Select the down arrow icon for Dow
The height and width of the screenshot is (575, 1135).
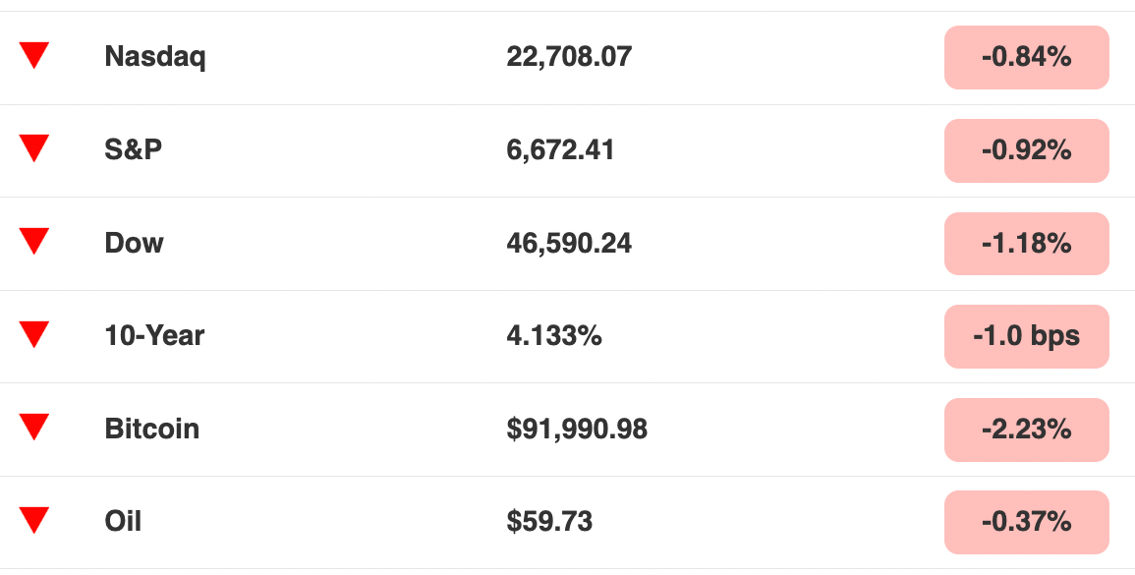pos(34,242)
